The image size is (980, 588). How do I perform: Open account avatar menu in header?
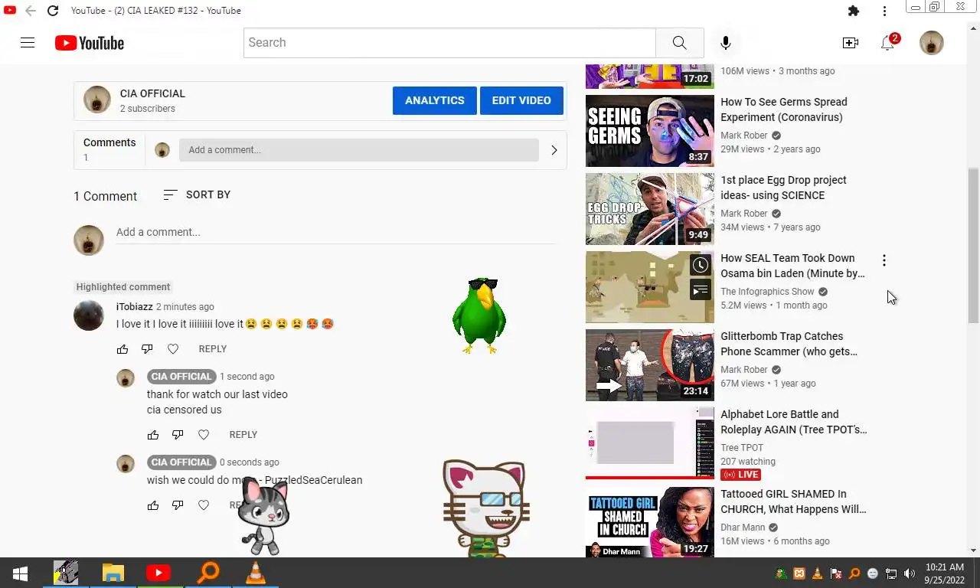pos(931,43)
